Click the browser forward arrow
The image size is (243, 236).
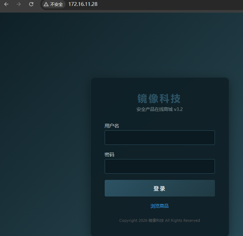pos(19,4)
